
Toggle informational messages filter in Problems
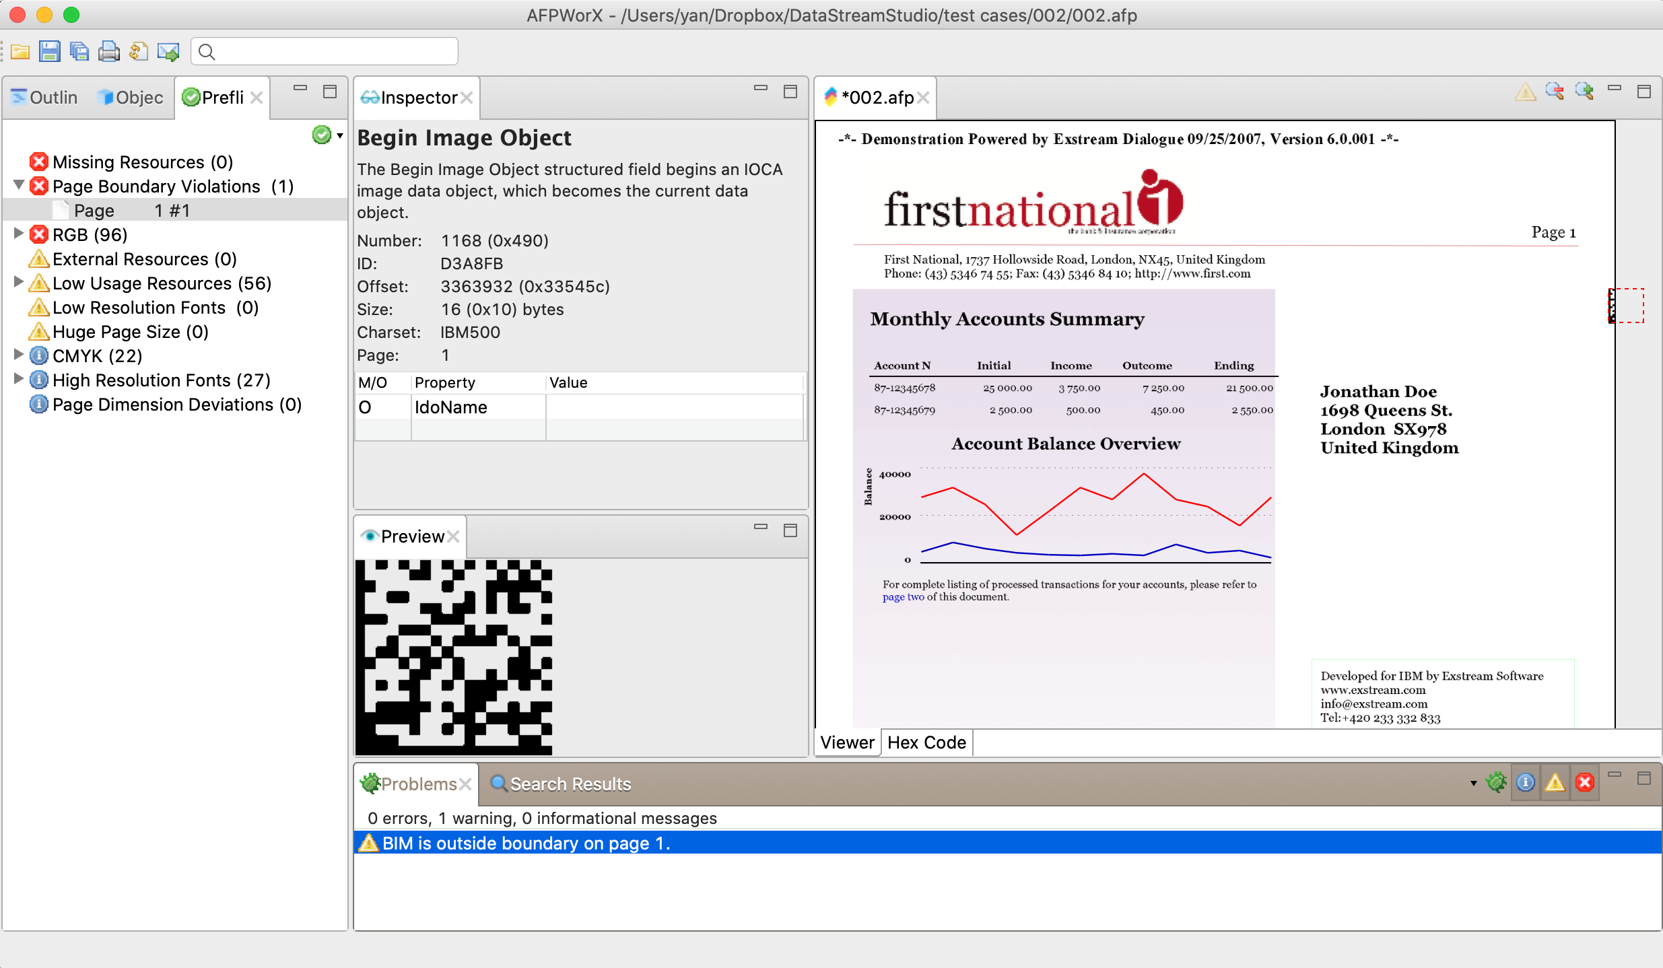(1526, 782)
